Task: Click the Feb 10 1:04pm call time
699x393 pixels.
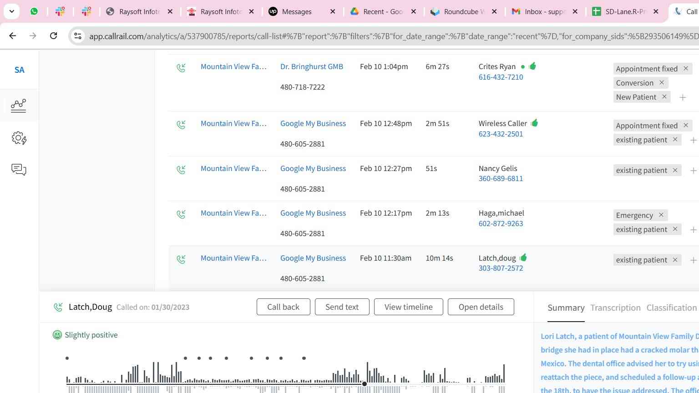Action: coord(384,66)
